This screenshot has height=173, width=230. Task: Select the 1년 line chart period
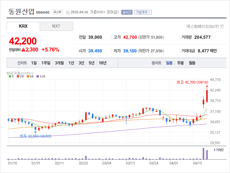(x=71, y=63)
